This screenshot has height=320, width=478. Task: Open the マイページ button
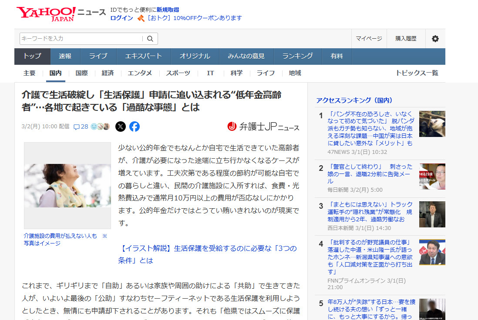coord(369,39)
